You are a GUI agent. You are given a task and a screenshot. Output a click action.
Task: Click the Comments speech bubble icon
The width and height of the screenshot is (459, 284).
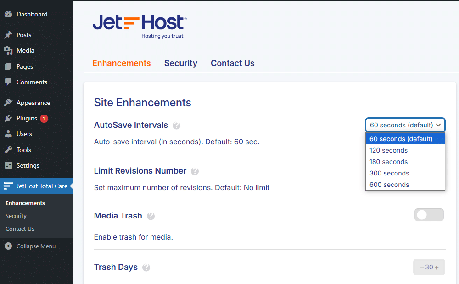[8, 82]
